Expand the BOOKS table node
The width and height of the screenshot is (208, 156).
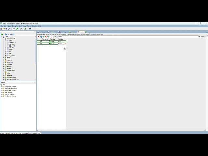(6, 50)
